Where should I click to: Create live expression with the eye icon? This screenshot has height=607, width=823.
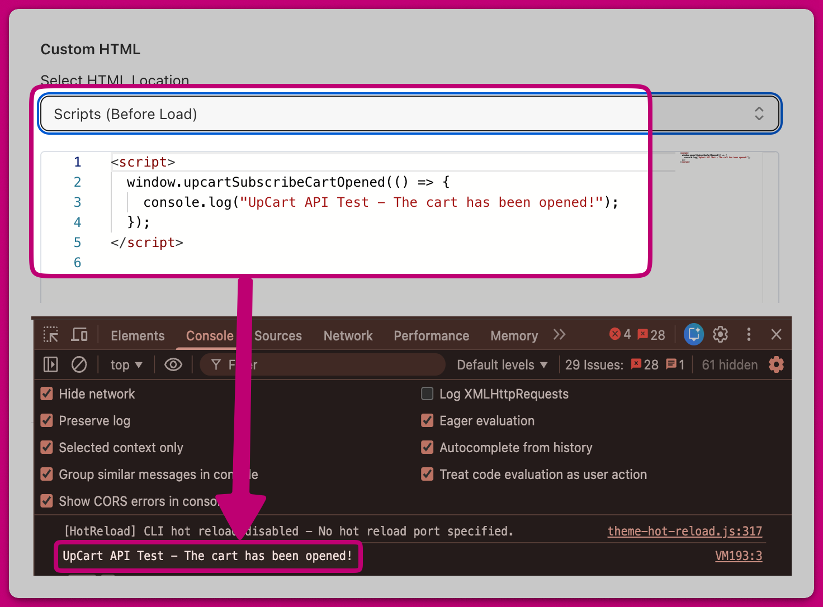173,365
